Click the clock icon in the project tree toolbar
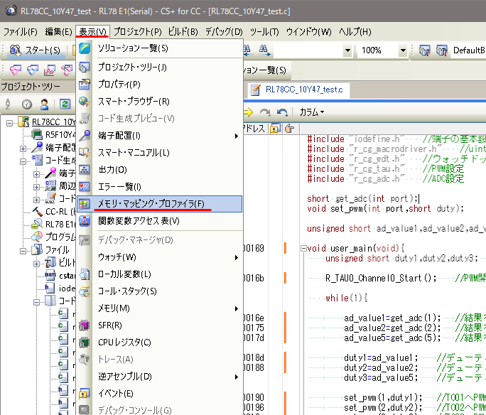 [x=27, y=104]
